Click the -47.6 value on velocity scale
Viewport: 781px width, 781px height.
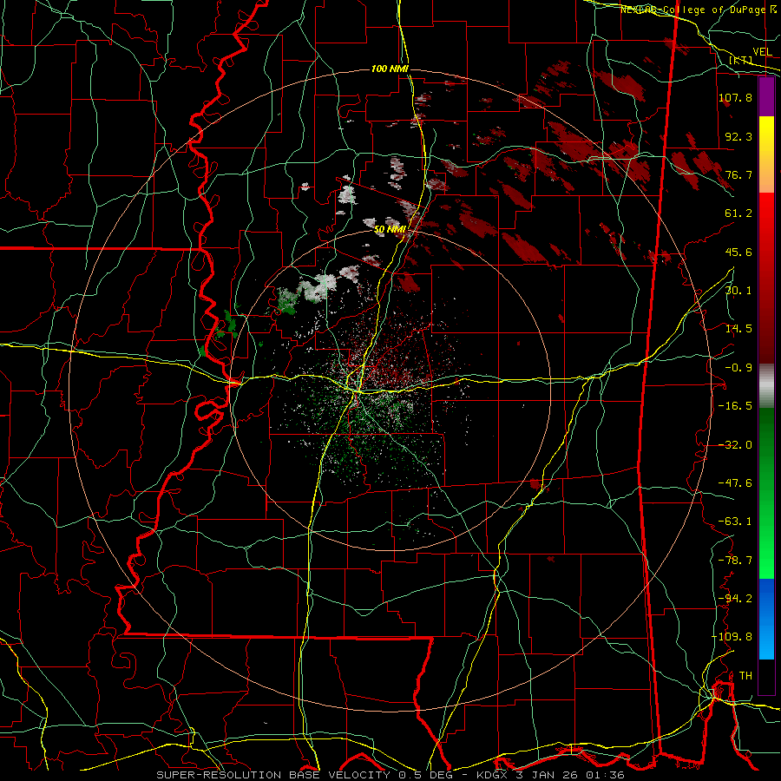[735, 483]
